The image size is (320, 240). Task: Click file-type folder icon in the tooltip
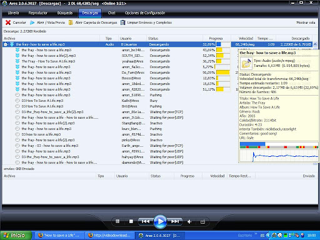[246, 64]
